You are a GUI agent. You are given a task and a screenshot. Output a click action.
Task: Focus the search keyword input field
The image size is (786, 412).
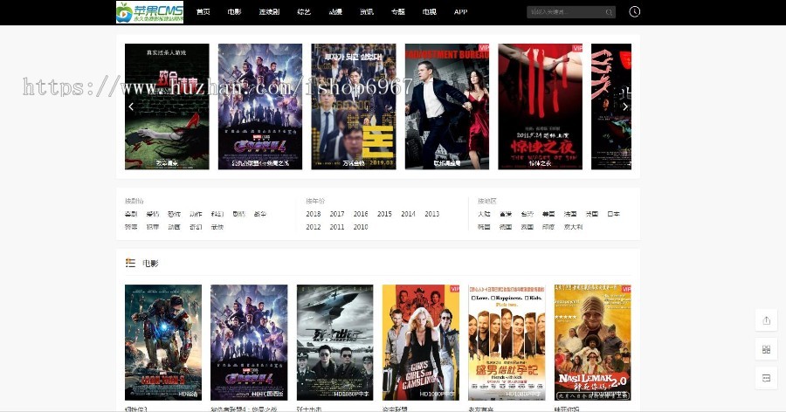coord(563,12)
